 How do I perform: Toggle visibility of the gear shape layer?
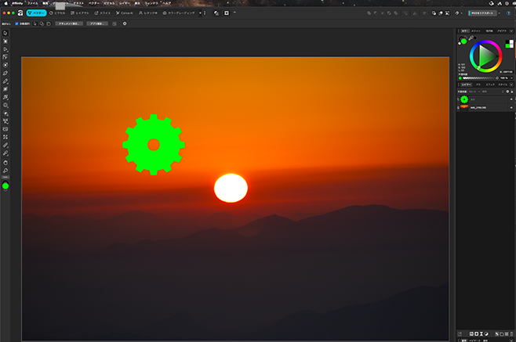(510, 99)
